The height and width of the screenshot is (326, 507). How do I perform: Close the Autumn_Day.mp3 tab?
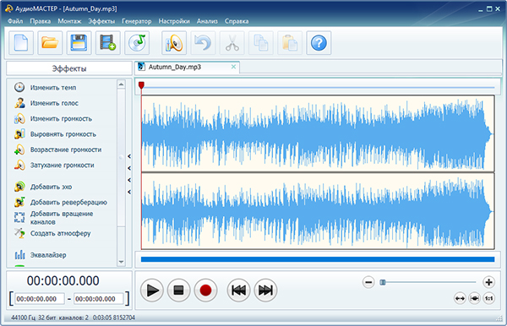[233, 67]
